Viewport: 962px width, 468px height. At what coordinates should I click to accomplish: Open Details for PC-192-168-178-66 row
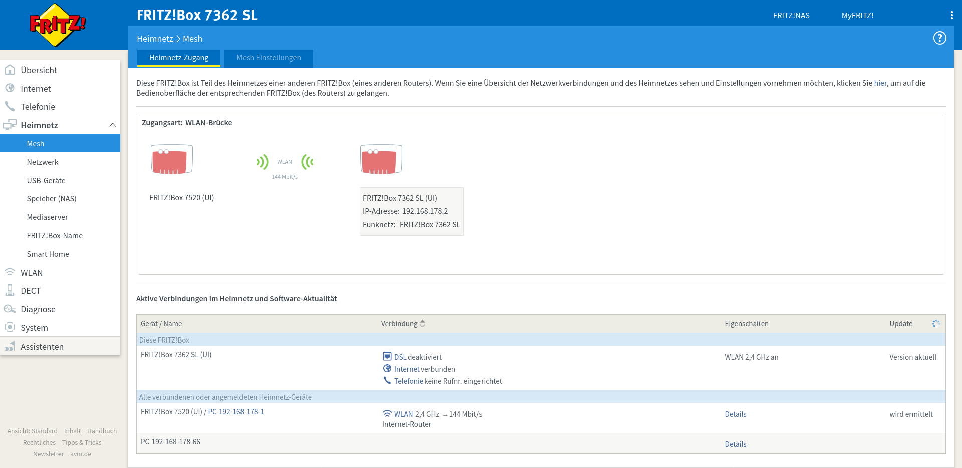[735, 444]
